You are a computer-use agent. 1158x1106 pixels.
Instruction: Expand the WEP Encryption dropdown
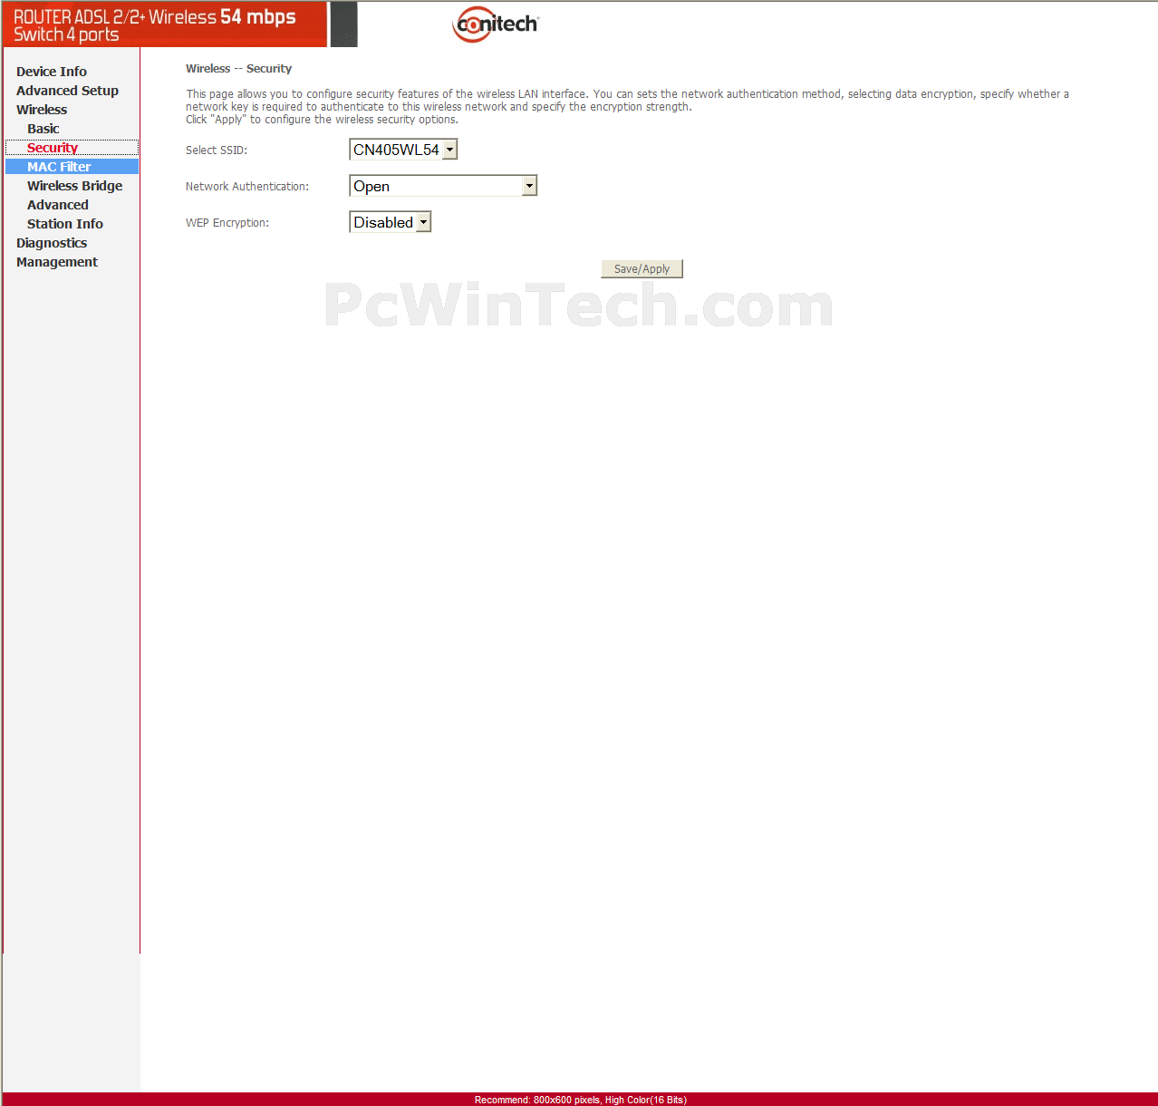point(391,222)
